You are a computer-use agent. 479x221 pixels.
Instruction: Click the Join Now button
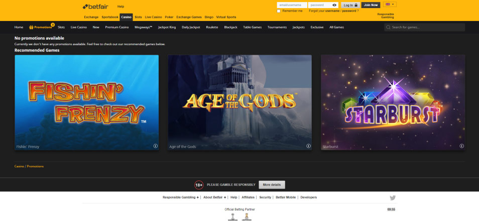(x=371, y=5)
